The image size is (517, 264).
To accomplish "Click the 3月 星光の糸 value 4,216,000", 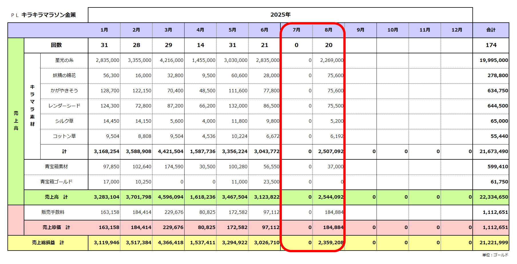I will (x=171, y=60).
